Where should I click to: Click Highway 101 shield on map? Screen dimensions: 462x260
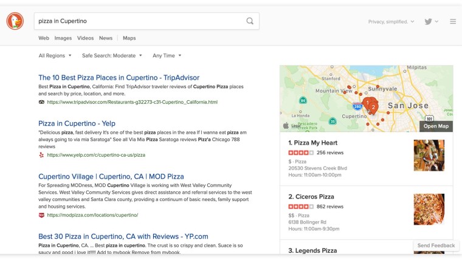[429, 118]
